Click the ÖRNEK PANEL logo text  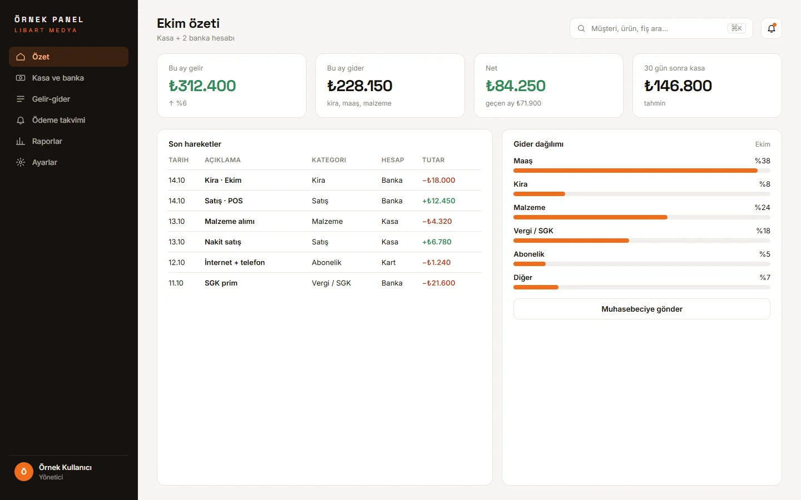pos(49,19)
